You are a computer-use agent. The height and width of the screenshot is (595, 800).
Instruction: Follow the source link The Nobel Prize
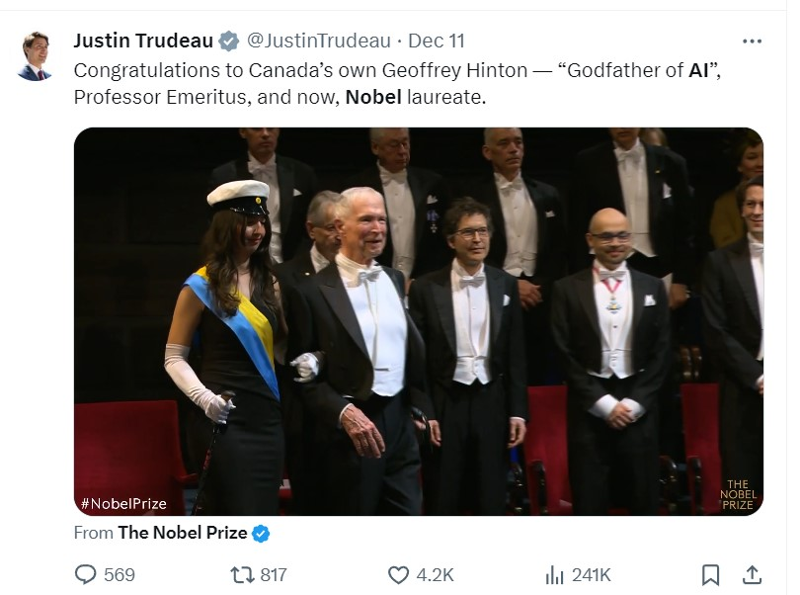click(x=183, y=533)
